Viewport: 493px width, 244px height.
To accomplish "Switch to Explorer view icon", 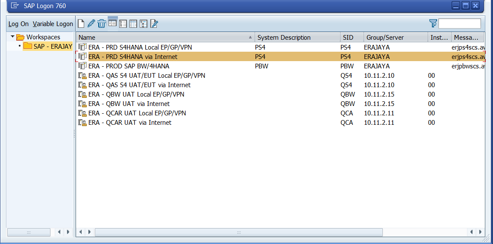I will 113,24.
